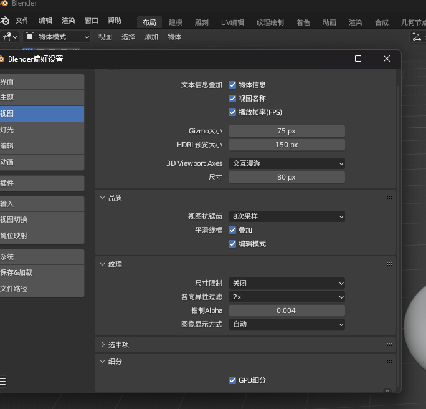
Task: Open the editor type selector icon
Action: pos(9,37)
